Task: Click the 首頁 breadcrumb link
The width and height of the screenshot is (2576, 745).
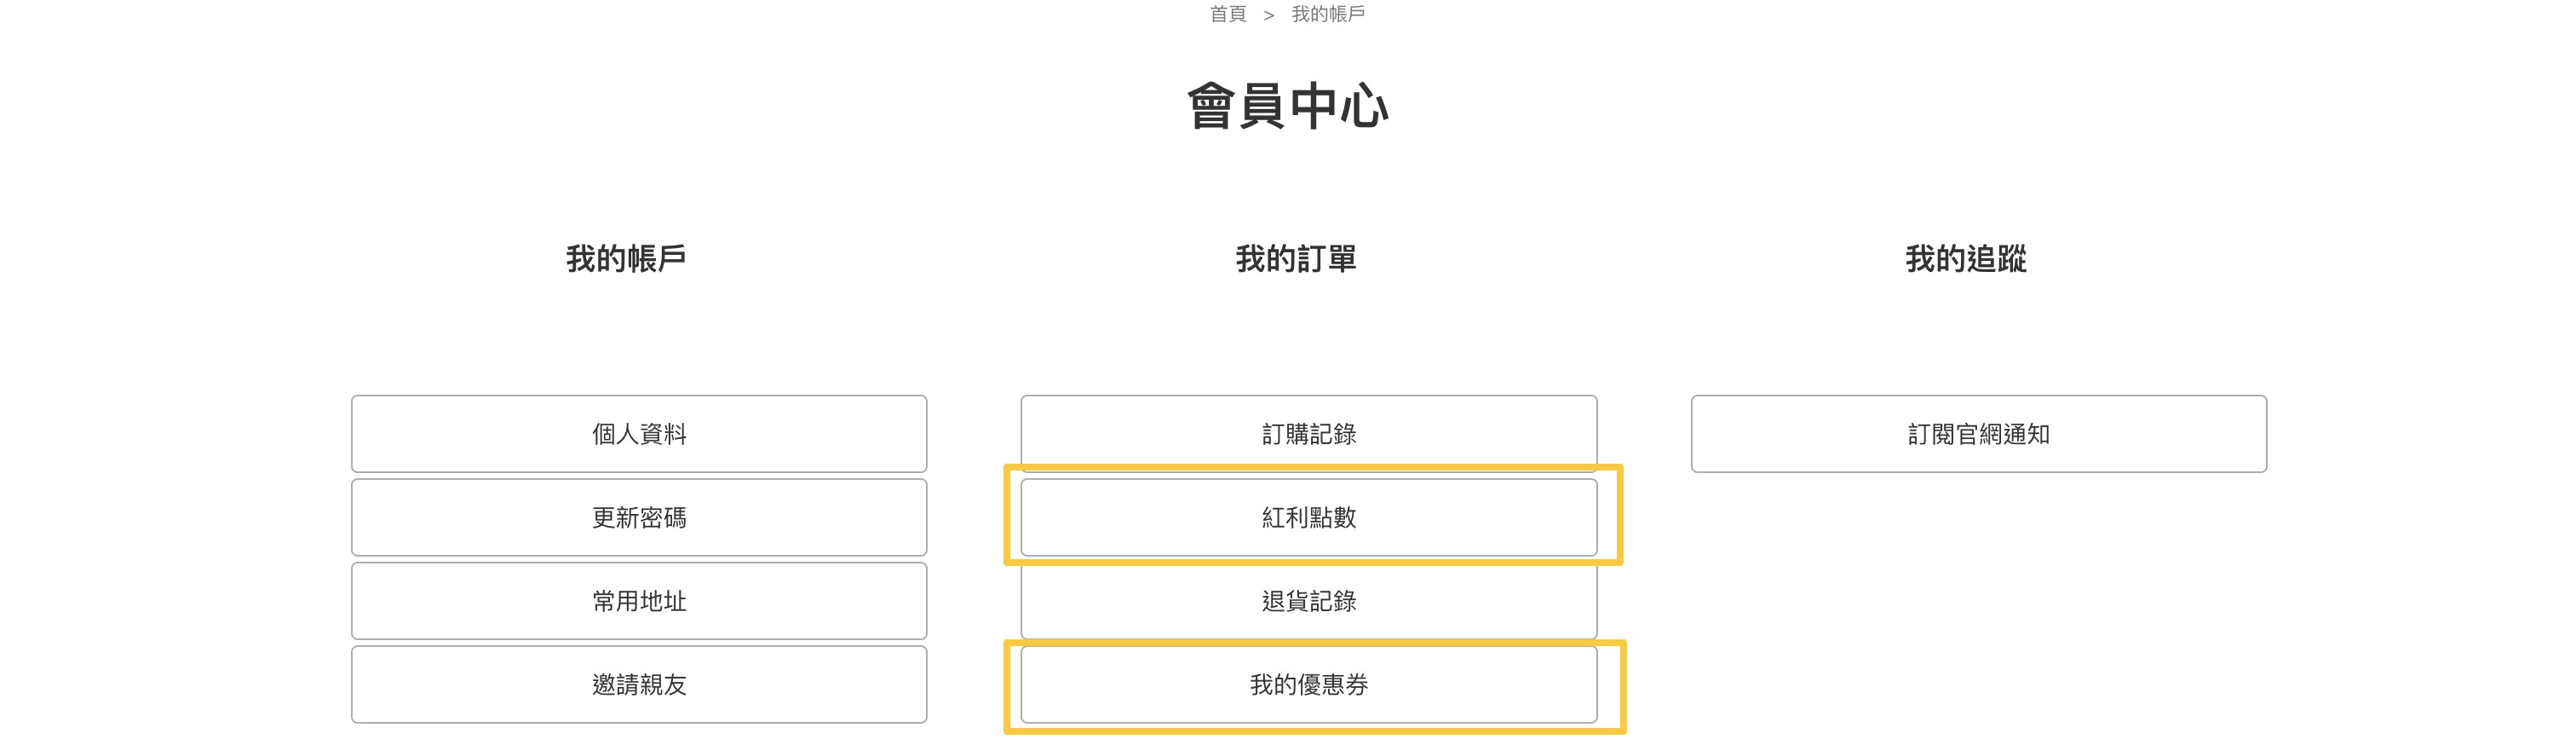Action: pos(1227,14)
